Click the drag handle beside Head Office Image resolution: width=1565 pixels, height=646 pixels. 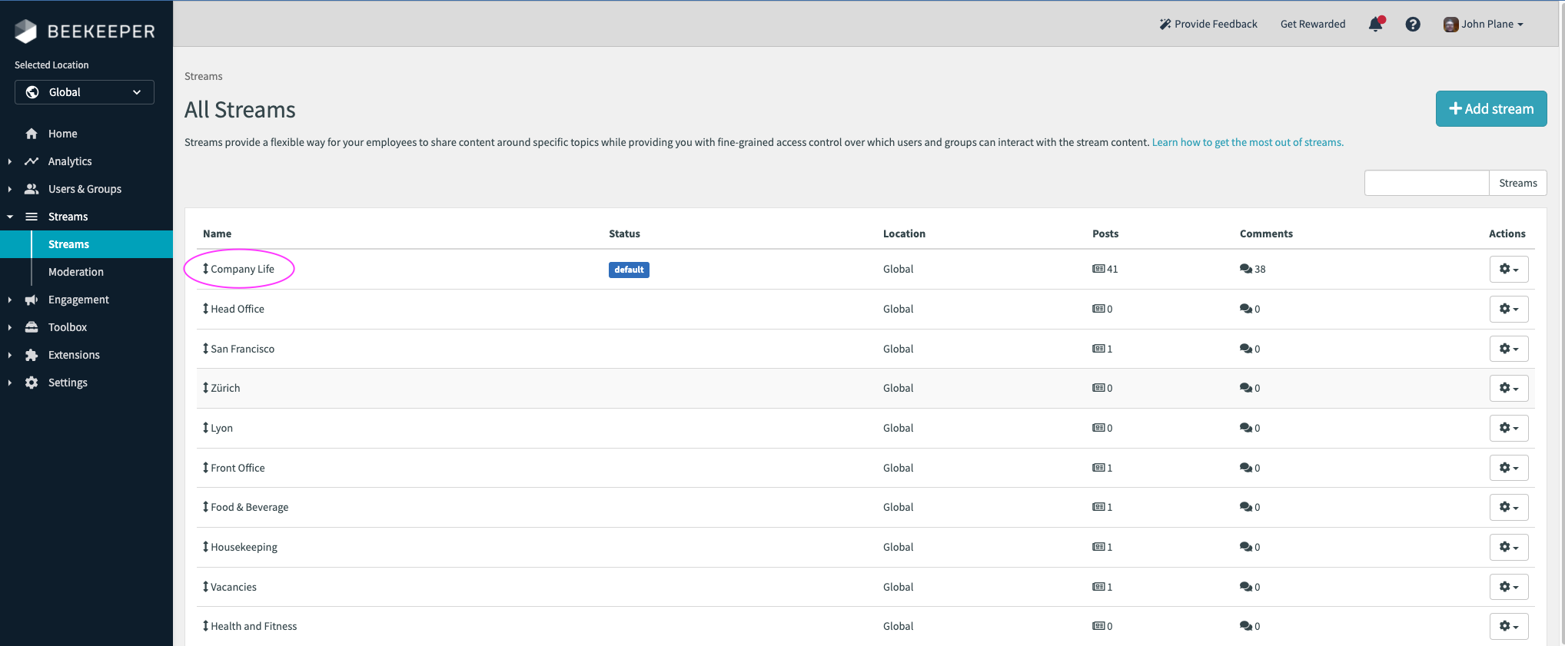point(205,309)
